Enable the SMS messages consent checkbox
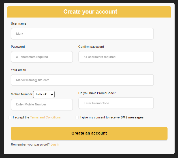178x158 pixels. [77, 117]
